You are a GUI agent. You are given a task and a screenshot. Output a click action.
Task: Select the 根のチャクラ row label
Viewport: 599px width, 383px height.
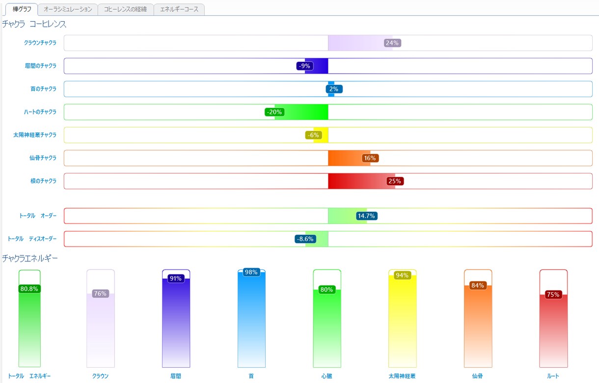pyautogui.click(x=43, y=181)
